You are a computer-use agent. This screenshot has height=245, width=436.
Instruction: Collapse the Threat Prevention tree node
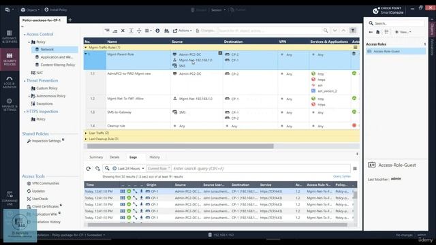coord(25,81)
